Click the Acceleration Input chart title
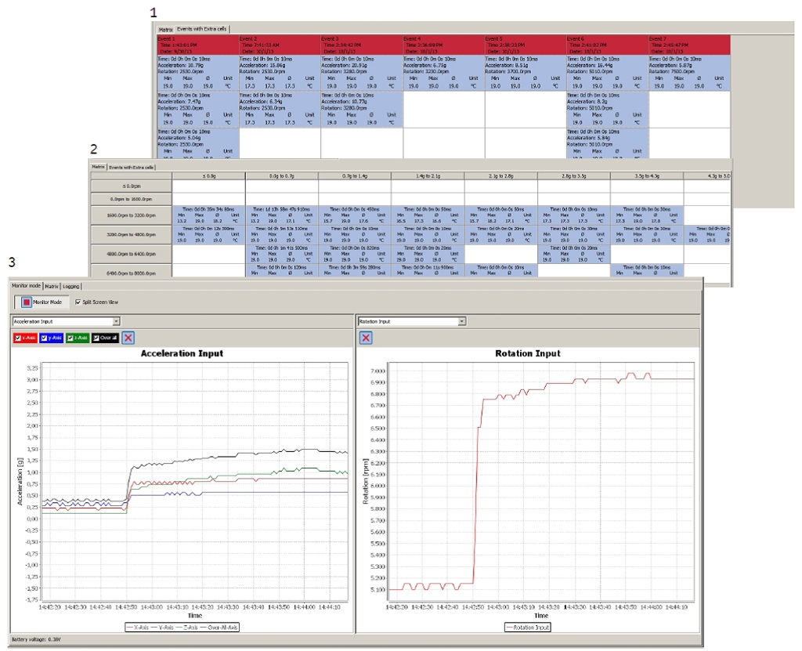Image resolution: width=802 pixels, height=651 pixels. pyautogui.click(x=182, y=353)
